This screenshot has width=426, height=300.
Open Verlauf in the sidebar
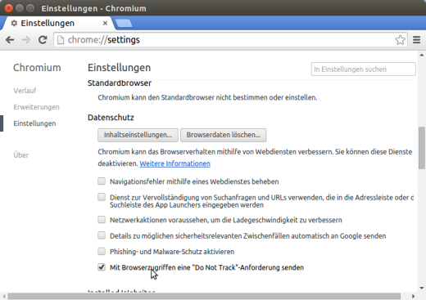(x=25, y=91)
